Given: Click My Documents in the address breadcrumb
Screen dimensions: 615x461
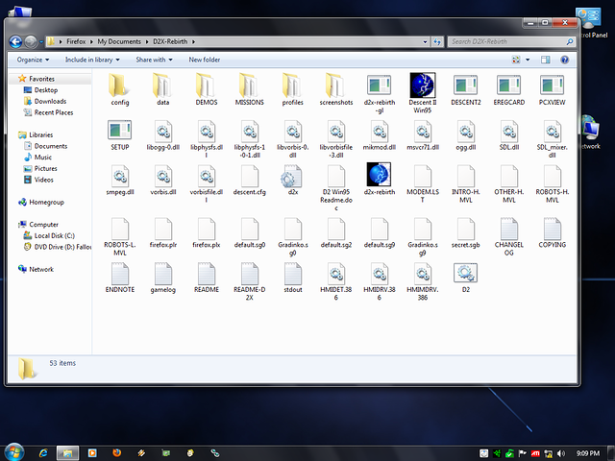Looking at the screenshot, I should point(116,41).
